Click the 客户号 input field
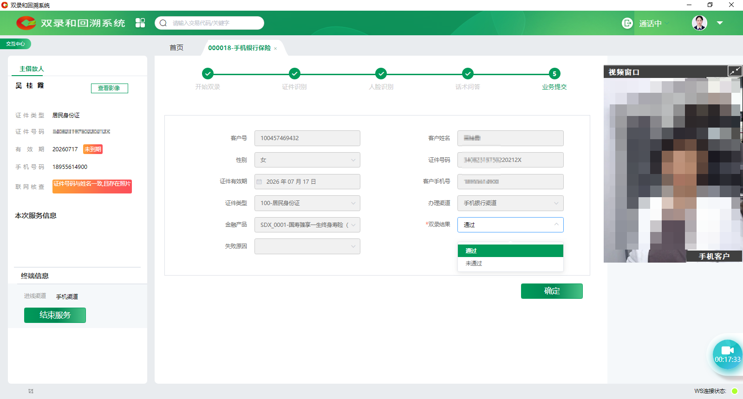 [x=307, y=138]
